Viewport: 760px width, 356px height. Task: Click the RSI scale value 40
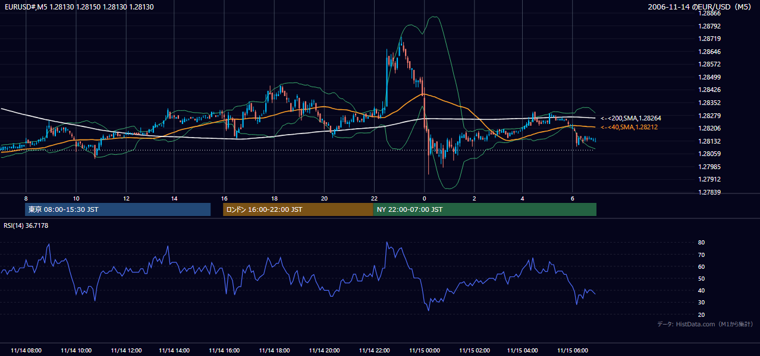coord(702,290)
